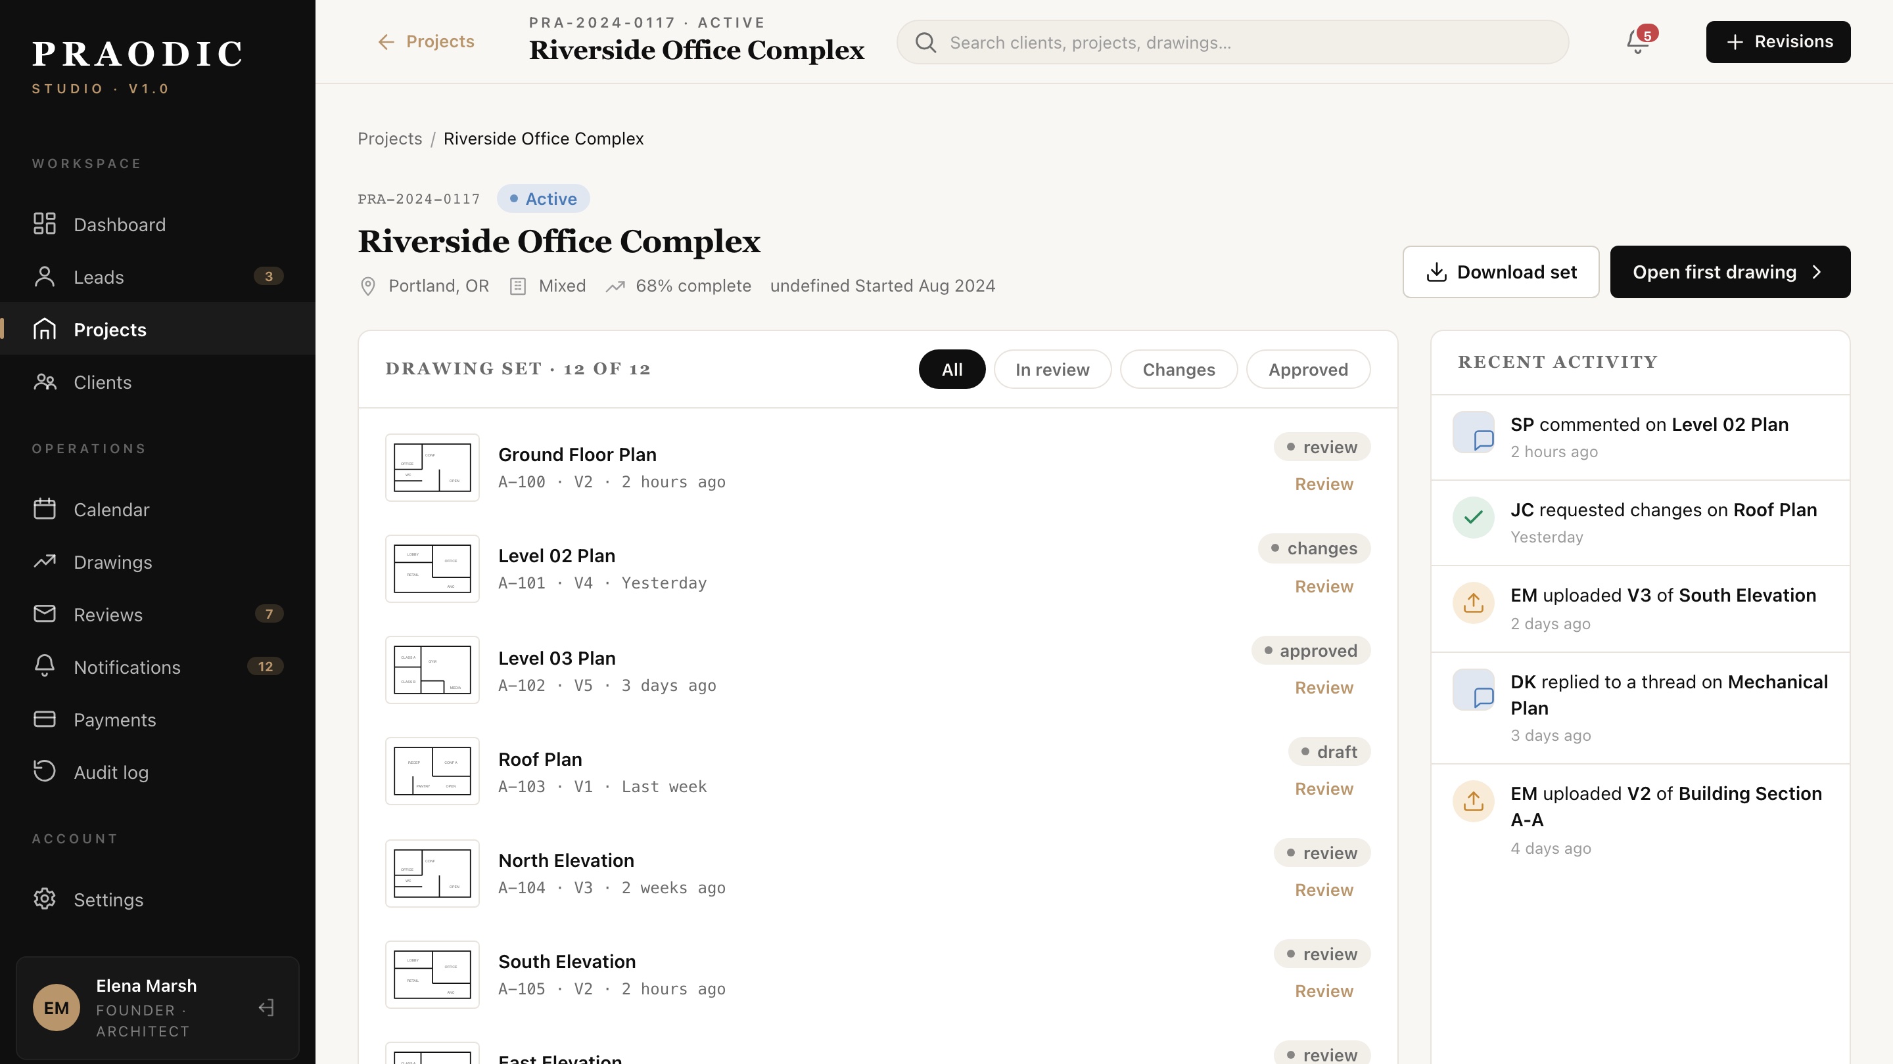Click the EM avatar in the sidebar
Screen dimensions: 1893x1064
[57, 1008]
